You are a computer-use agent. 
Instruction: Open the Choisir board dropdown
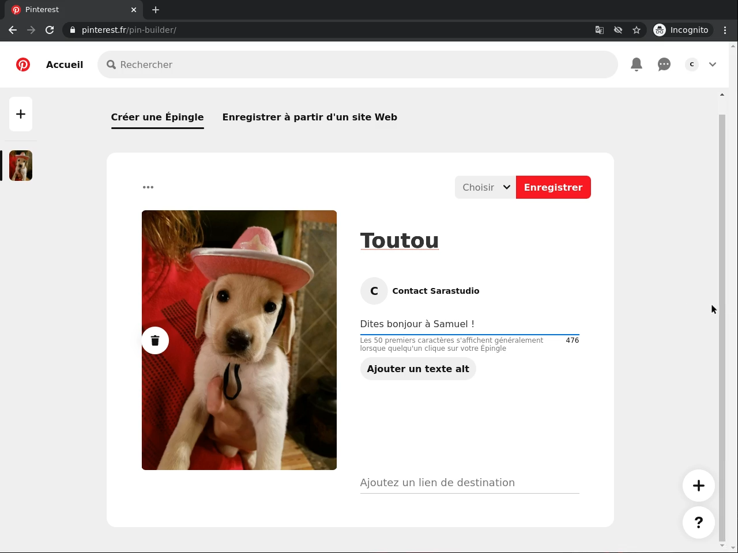485,187
